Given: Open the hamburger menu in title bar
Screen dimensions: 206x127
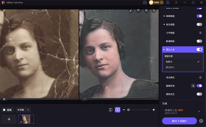Looking at the screenshot, I should point(176,2).
